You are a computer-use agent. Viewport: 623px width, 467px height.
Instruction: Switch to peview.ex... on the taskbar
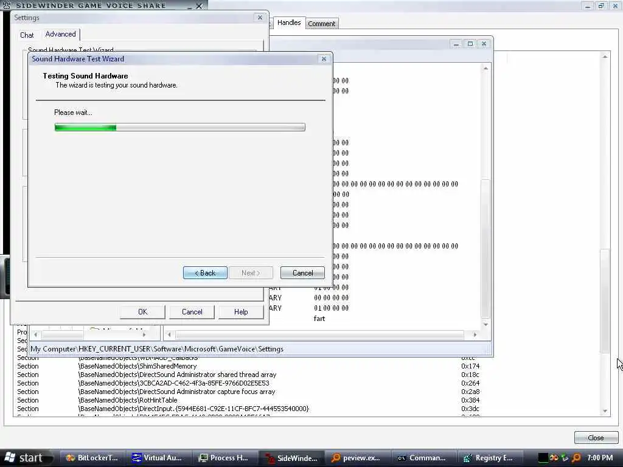358,458
